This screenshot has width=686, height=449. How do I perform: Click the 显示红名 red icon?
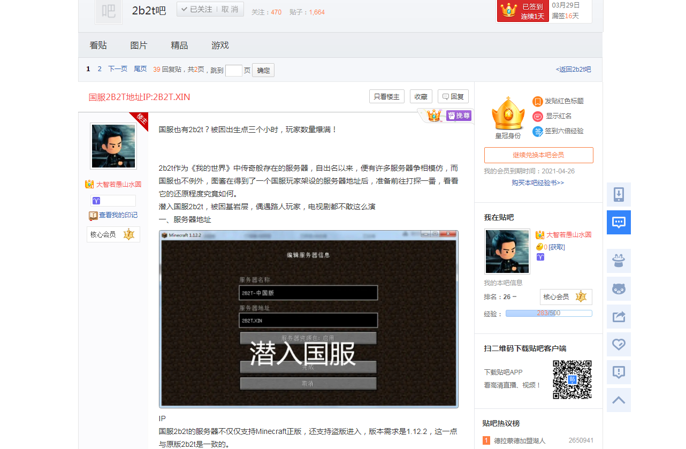click(537, 116)
